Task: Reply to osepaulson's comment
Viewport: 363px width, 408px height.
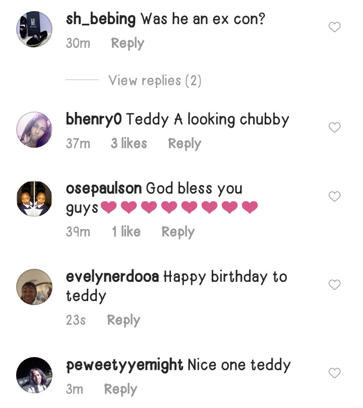Action: click(x=178, y=232)
